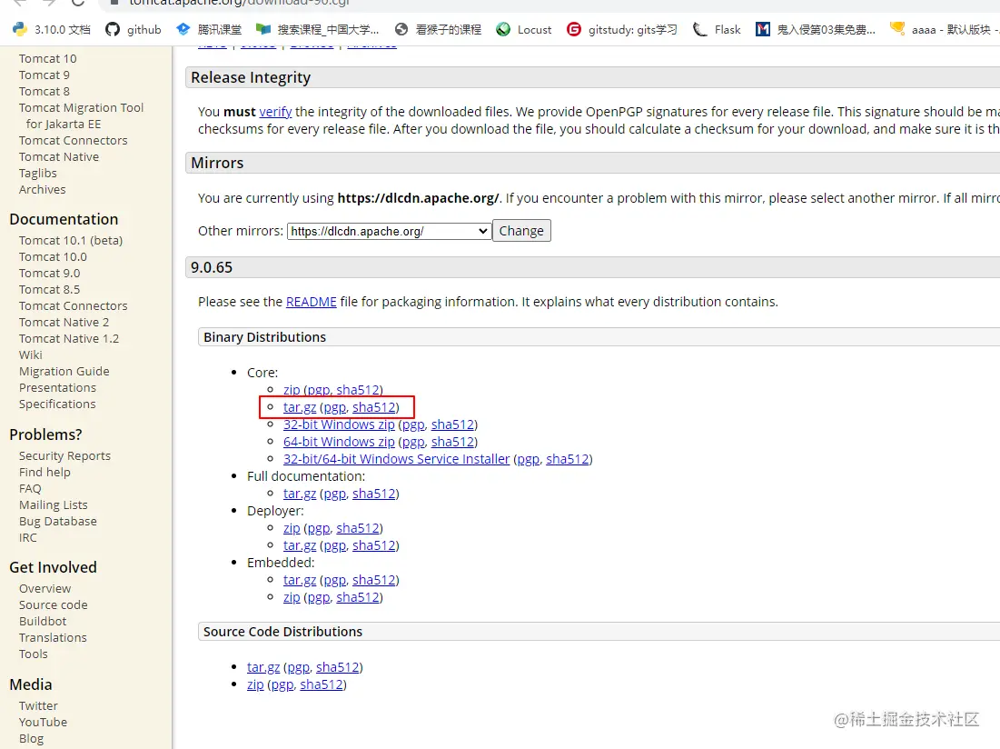Open sha512 link for Core tar.gz
Image resolution: width=1000 pixels, height=749 pixels.
pyautogui.click(x=373, y=407)
